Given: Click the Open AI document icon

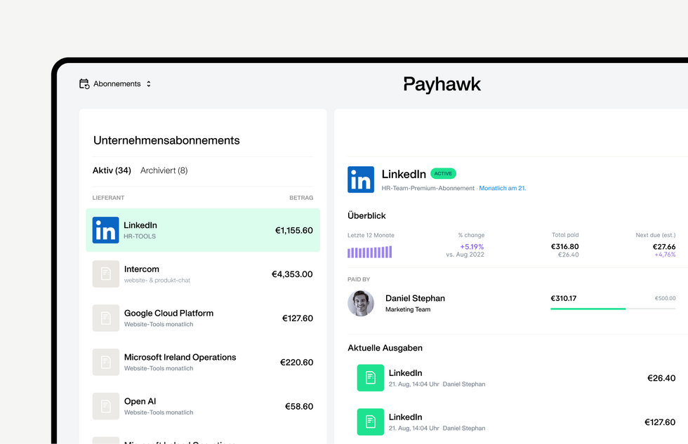Looking at the screenshot, I should pos(106,406).
